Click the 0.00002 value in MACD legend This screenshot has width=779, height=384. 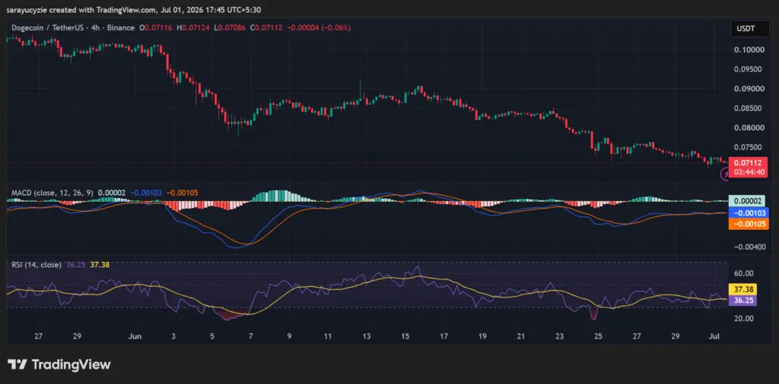click(113, 192)
